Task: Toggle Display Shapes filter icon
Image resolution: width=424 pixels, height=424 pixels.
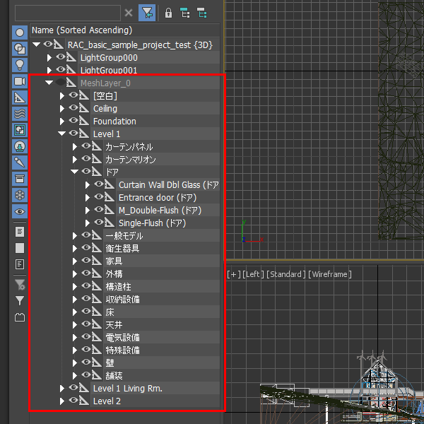Action: pyautogui.click(x=20, y=49)
